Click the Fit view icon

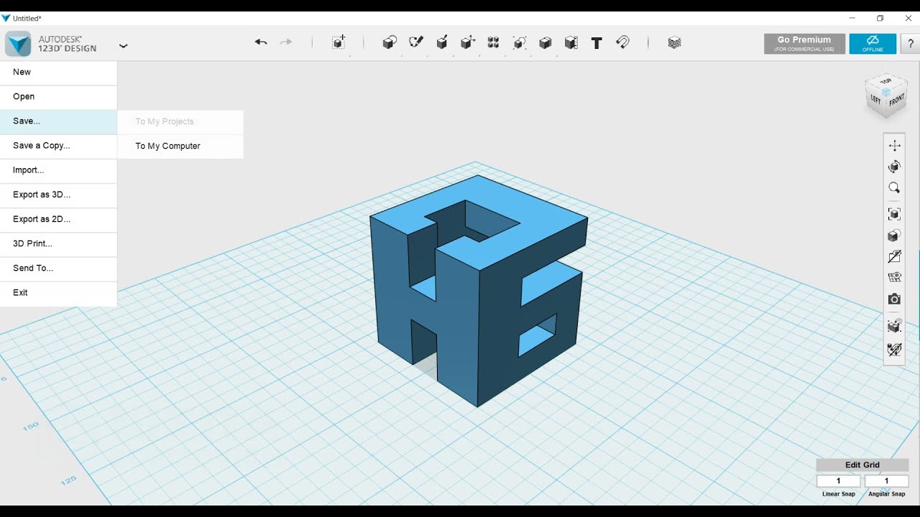tap(894, 214)
